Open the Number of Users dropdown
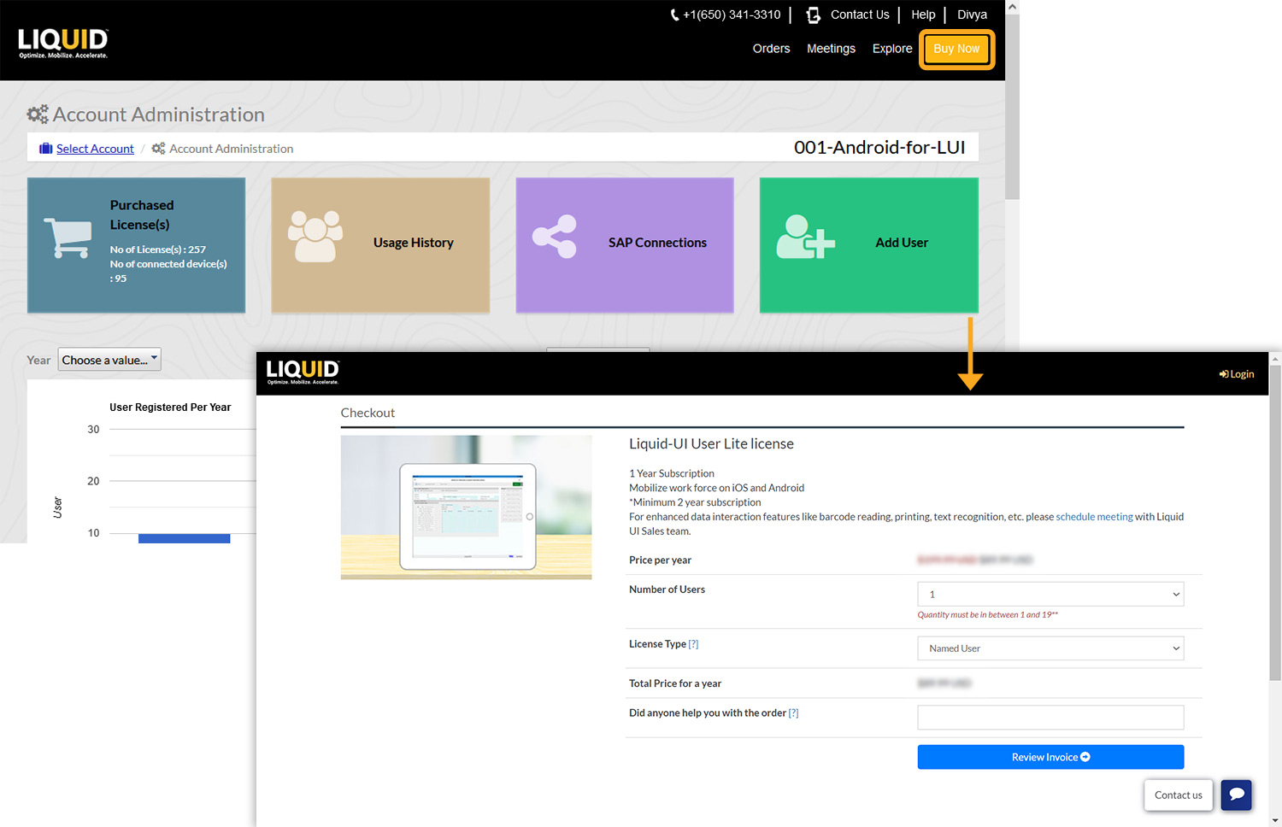 pyautogui.click(x=1050, y=594)
